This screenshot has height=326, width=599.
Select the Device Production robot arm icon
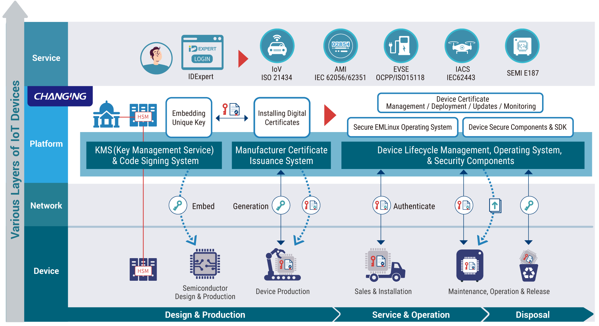282,265
